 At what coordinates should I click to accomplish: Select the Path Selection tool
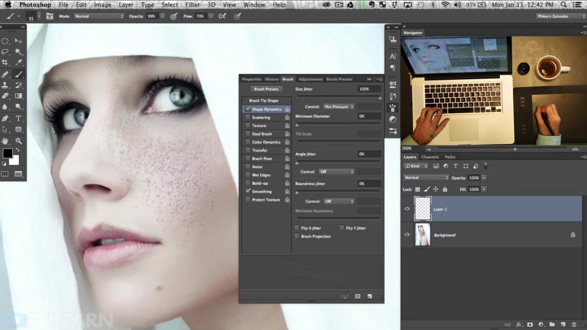(x=5, y=129)
